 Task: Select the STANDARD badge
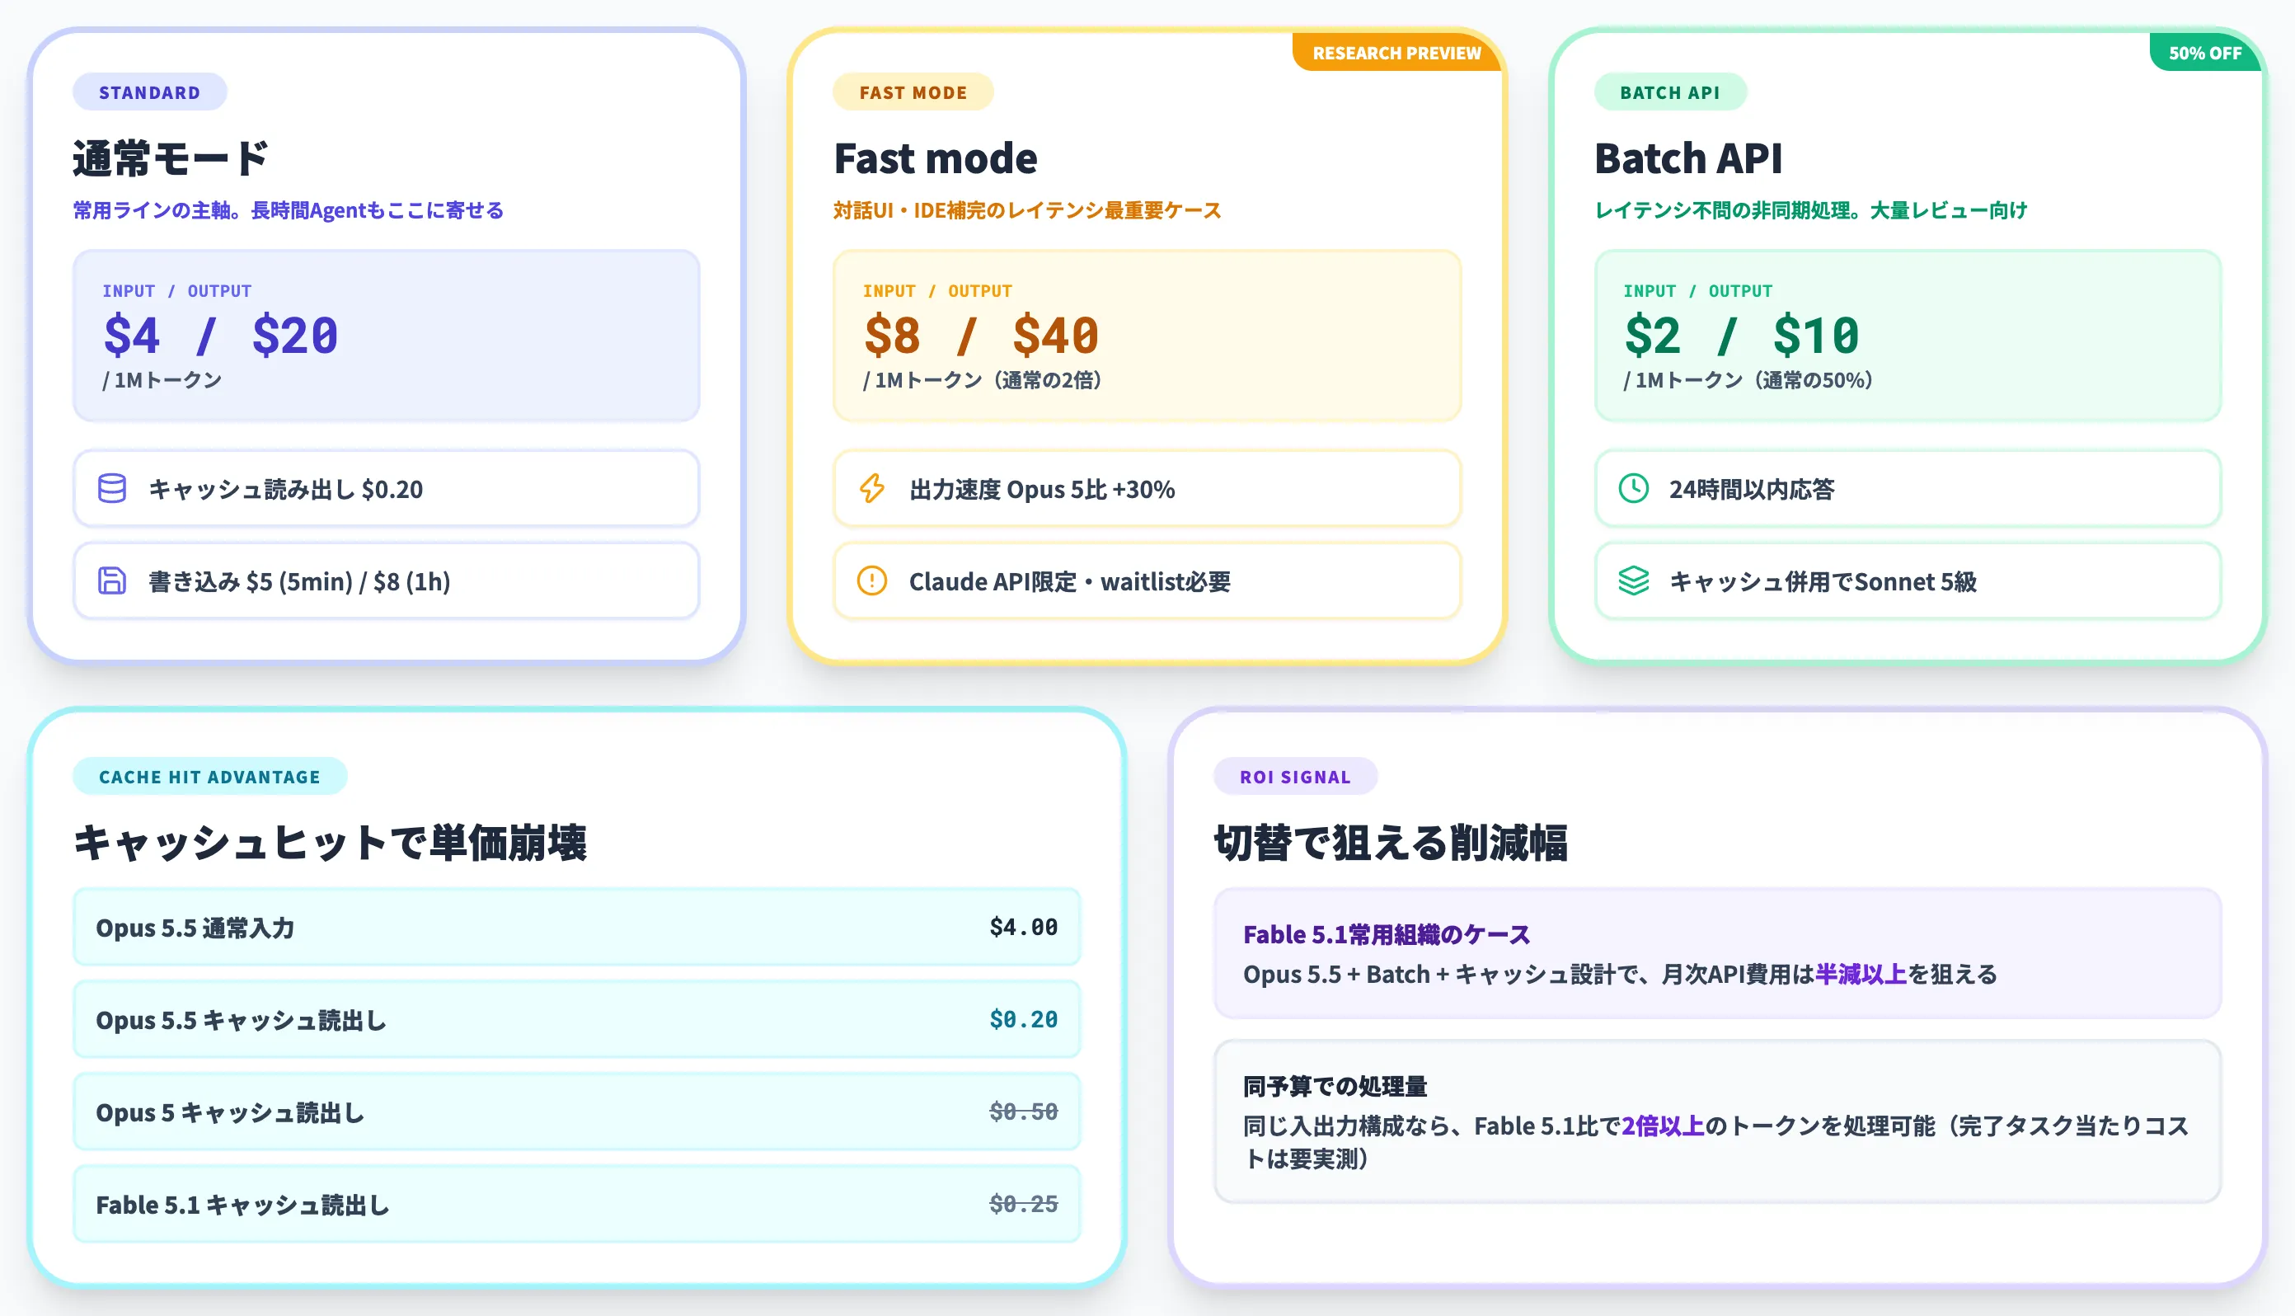[x=150, y=92]
